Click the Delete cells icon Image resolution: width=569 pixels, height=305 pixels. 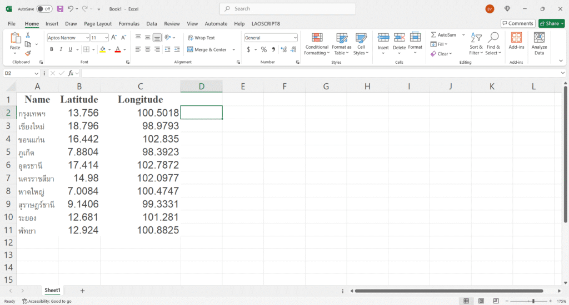click(399, 37)
